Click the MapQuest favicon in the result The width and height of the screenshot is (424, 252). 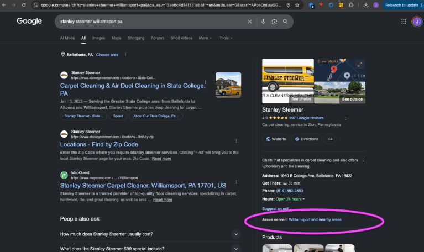pos(64,175)
